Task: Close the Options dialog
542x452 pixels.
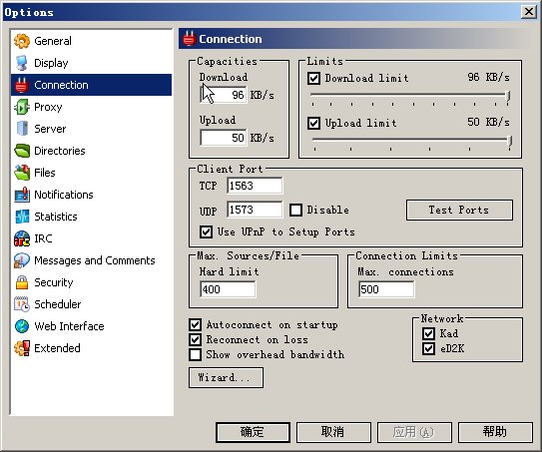Action: (x=529, y=12)
